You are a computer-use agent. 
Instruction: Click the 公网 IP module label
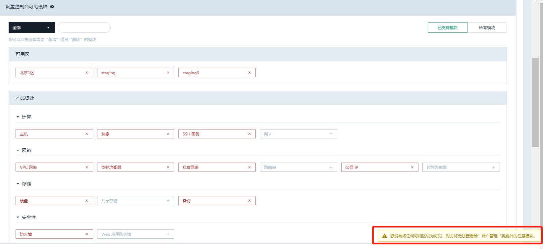[x=352, y=167]
